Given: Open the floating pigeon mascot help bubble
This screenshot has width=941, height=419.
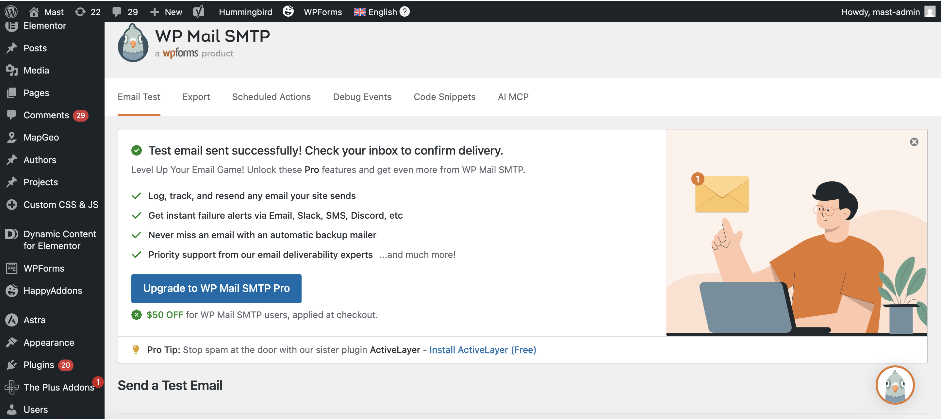Looking at the screenshot, I should (x=895, y=385).
